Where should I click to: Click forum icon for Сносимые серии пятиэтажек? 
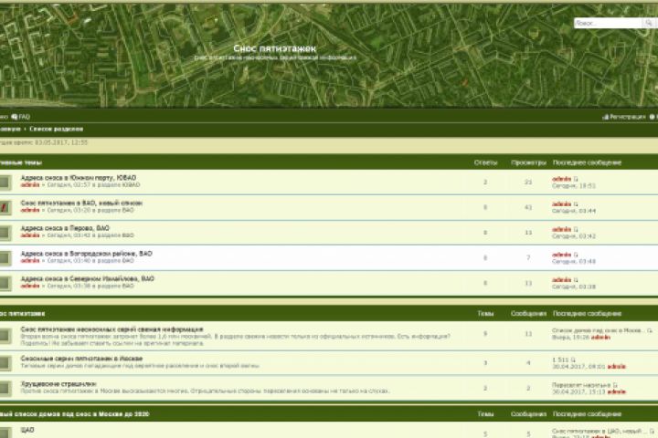coord(5,363)
